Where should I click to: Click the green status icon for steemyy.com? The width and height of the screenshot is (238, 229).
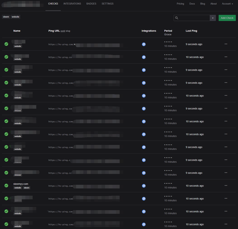[x=6, y=186]
